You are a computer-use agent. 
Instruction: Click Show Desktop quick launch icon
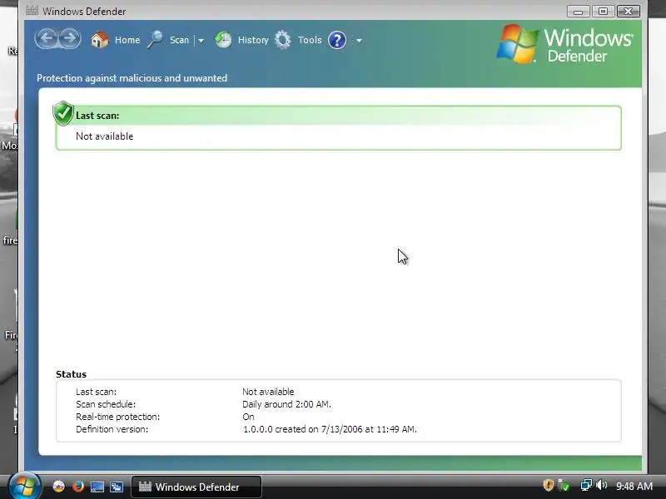pos(97,487)
